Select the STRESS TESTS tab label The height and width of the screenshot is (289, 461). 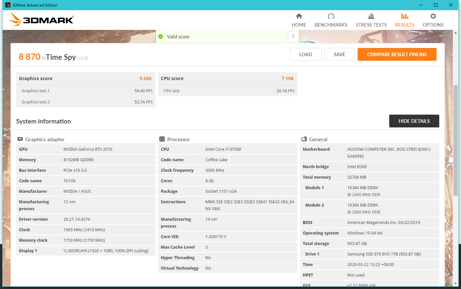pyautogui.click(x=371, y=25)
